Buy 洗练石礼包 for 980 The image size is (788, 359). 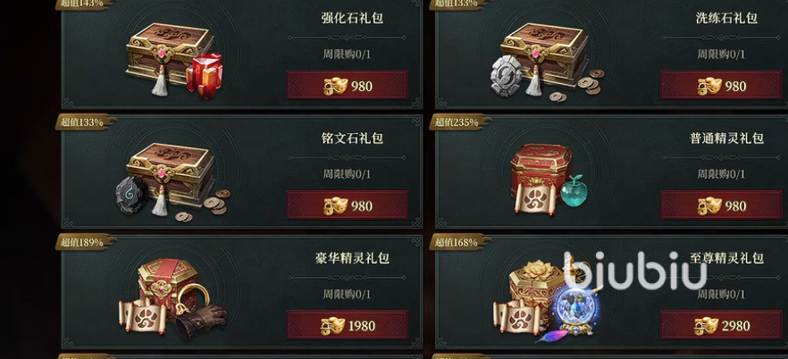click(721, 86)
